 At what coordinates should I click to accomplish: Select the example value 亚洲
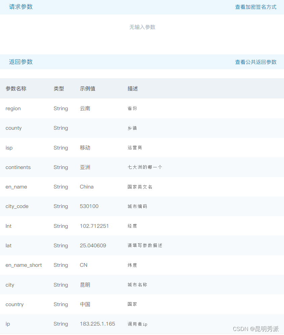85,167
